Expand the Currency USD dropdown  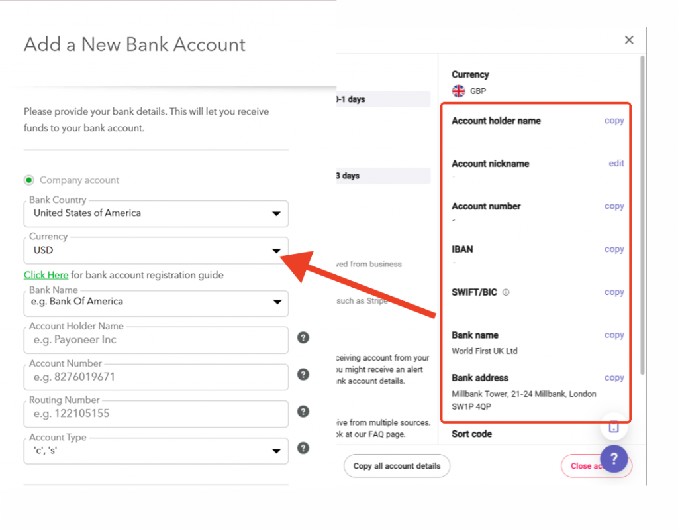(156, 251)
